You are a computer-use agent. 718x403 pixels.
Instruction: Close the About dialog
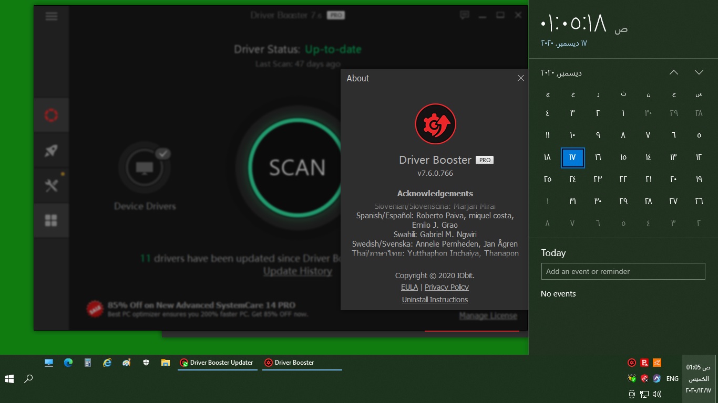point(521,78)
